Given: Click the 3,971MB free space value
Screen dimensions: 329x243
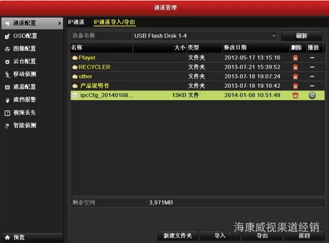Looking at the screenshot, I should pos(161,203).
